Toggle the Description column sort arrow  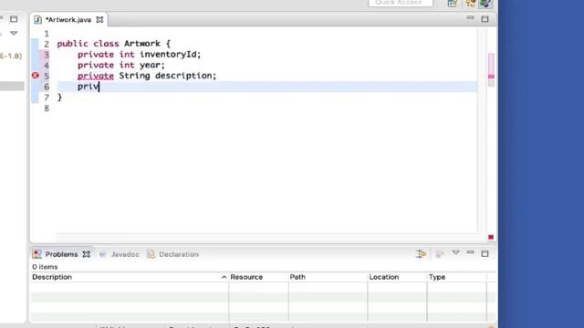224,277
